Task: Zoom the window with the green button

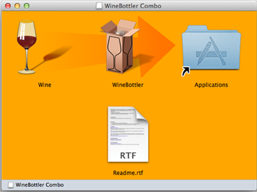Action: point(27,6)
